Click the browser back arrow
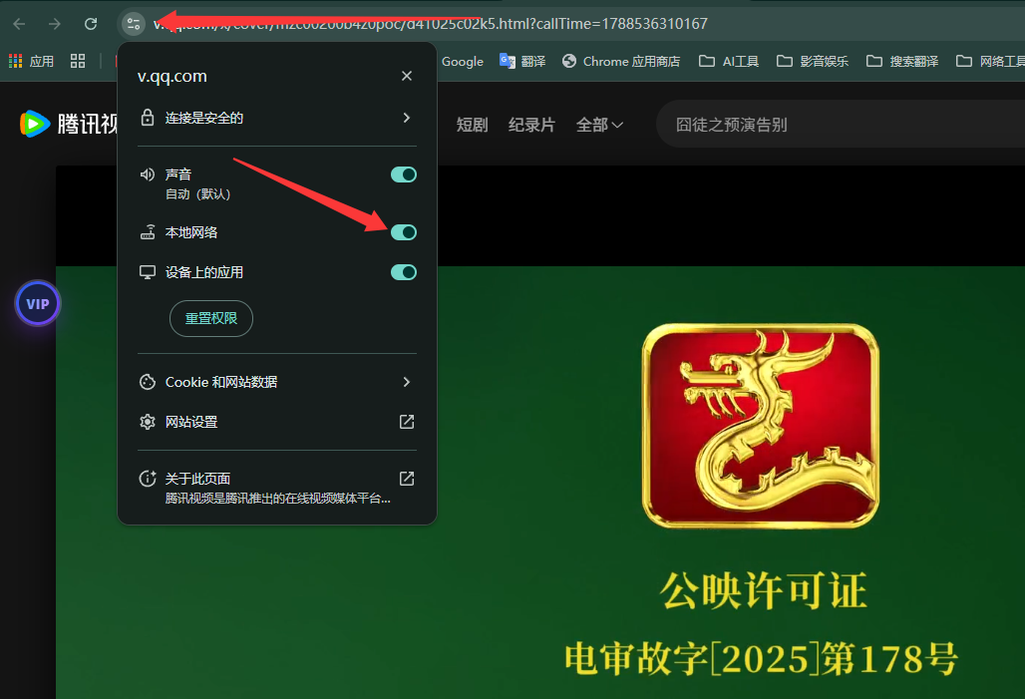This screenshot has width=1025, height=699. coord(19,24)
